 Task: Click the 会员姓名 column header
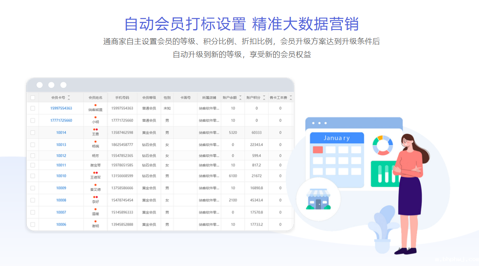click(95, 98)
